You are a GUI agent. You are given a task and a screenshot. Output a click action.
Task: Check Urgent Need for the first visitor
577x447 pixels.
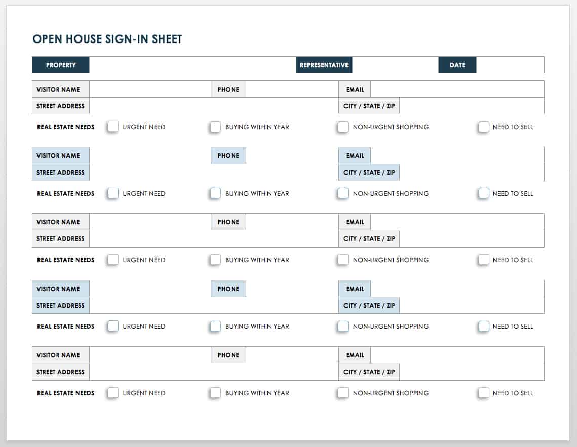[x=113, y=127]
